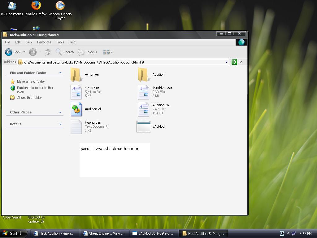Click the Go button beside address
This screenshot has height=238, width=317.
237,62
